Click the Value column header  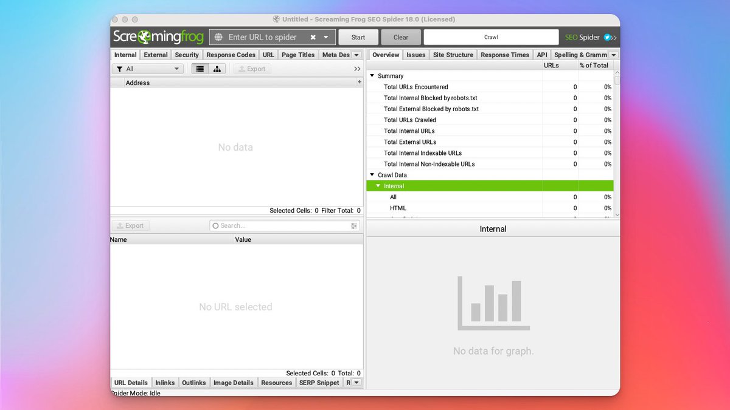pyautogui.click(x=299, y=239)
